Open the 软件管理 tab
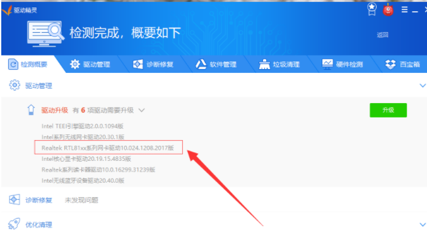427x240 pixels. pyautogui.click(x=216, y=64)
